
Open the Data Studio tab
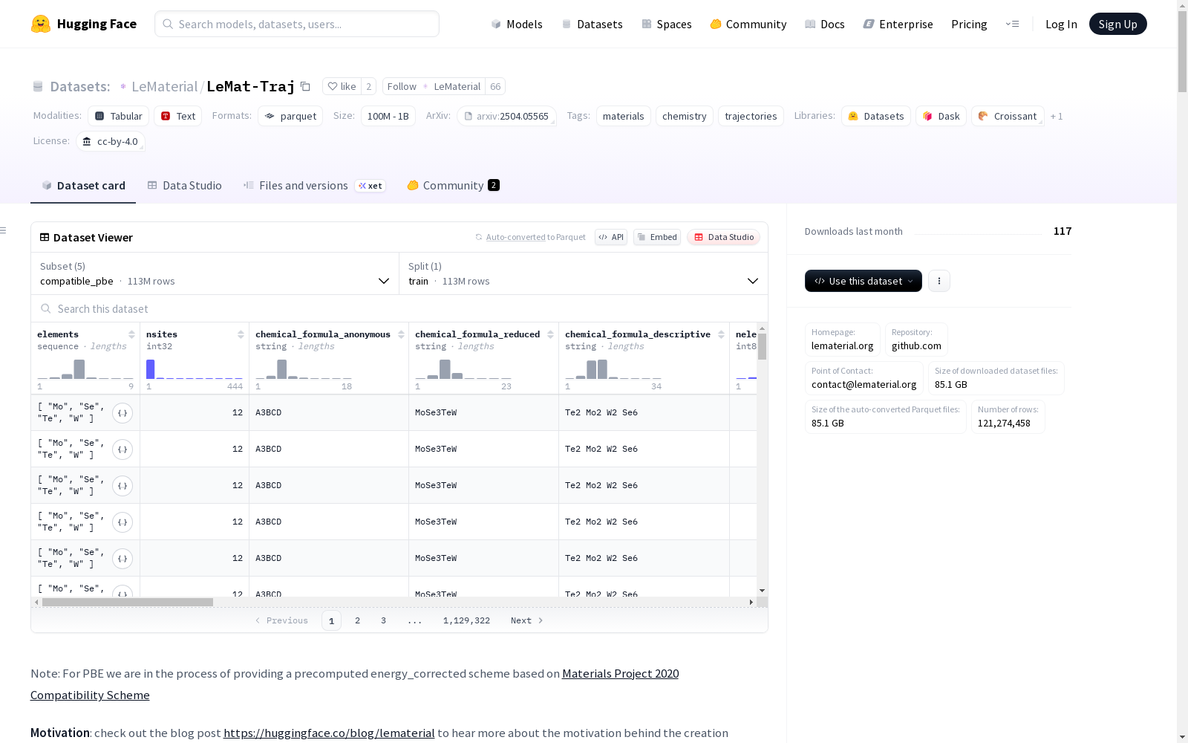pyautogui.click(x=184, y=186)
